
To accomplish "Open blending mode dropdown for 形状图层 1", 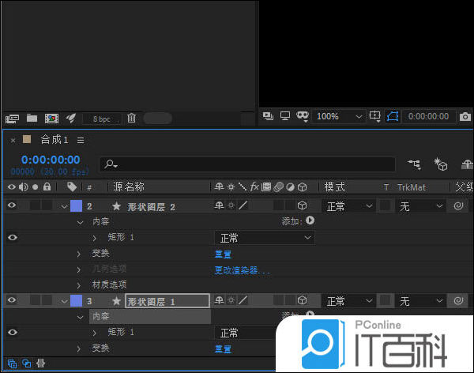I will click(x=349, y=301).
